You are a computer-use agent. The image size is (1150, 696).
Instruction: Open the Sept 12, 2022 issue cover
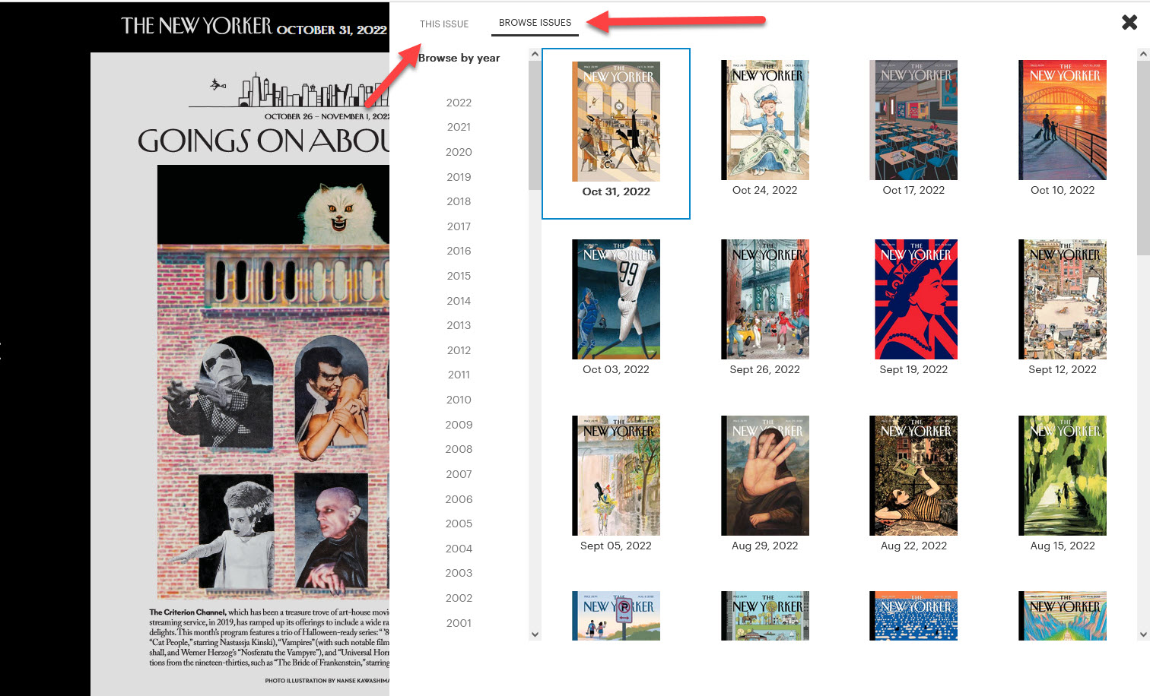[x=1063, y=299]
